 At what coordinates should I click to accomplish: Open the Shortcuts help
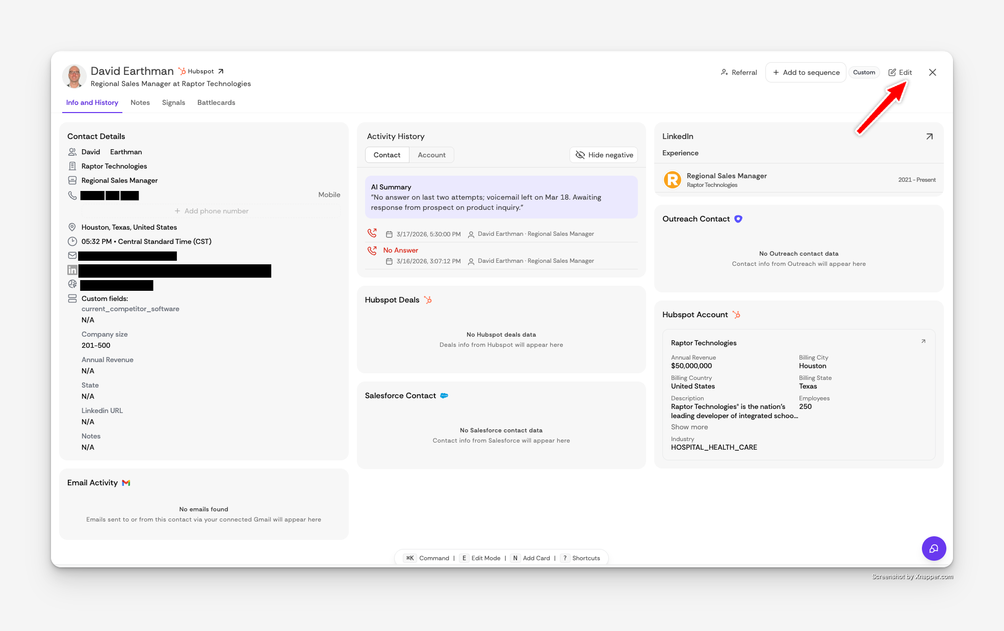point(580,558)
